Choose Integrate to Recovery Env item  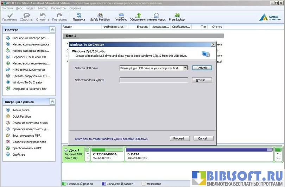coord(29,89)
